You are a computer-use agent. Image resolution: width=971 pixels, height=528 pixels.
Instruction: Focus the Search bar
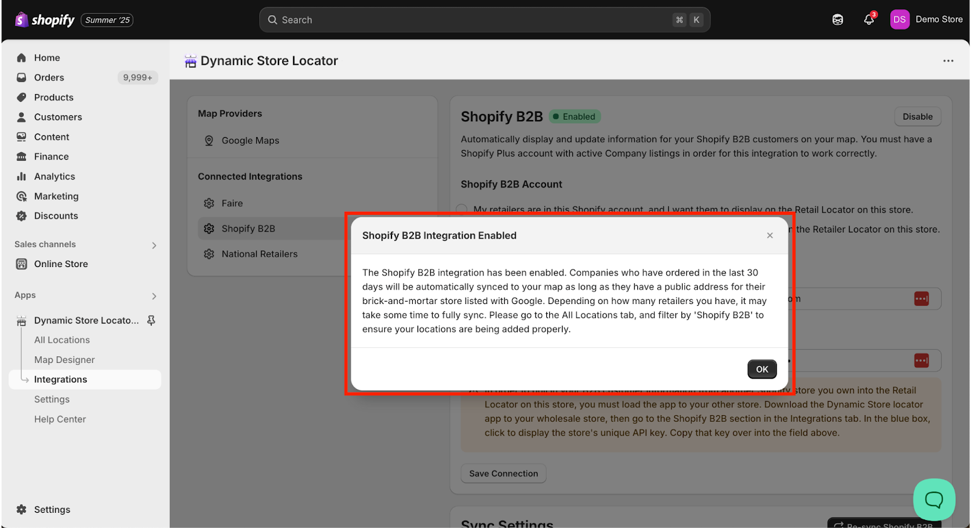tap(484, 20)
